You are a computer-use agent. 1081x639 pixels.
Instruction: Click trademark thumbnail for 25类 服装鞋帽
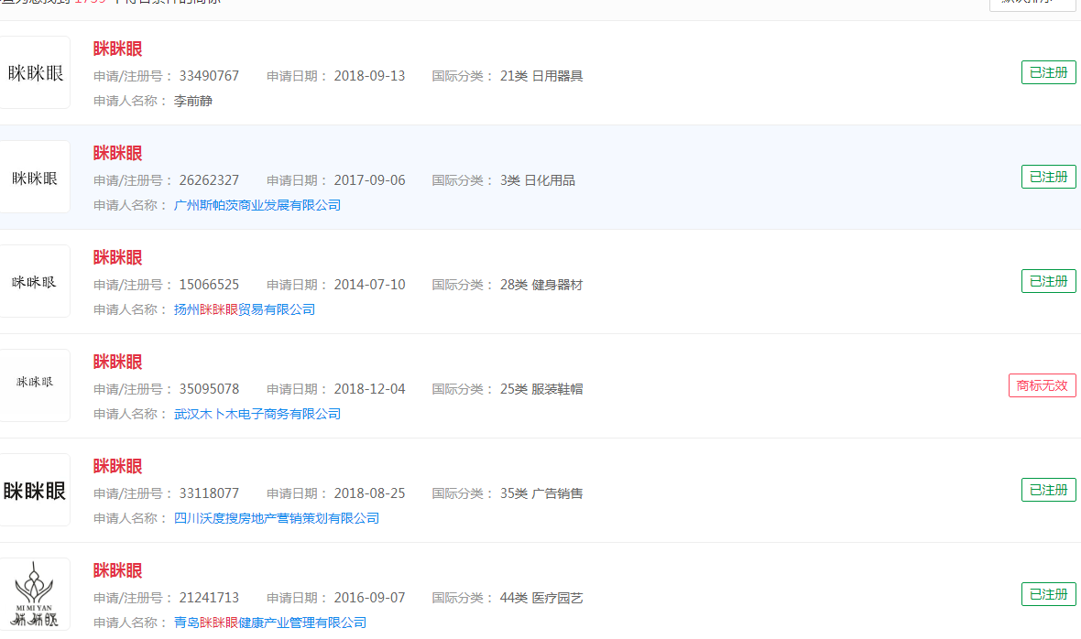point(35,385)
